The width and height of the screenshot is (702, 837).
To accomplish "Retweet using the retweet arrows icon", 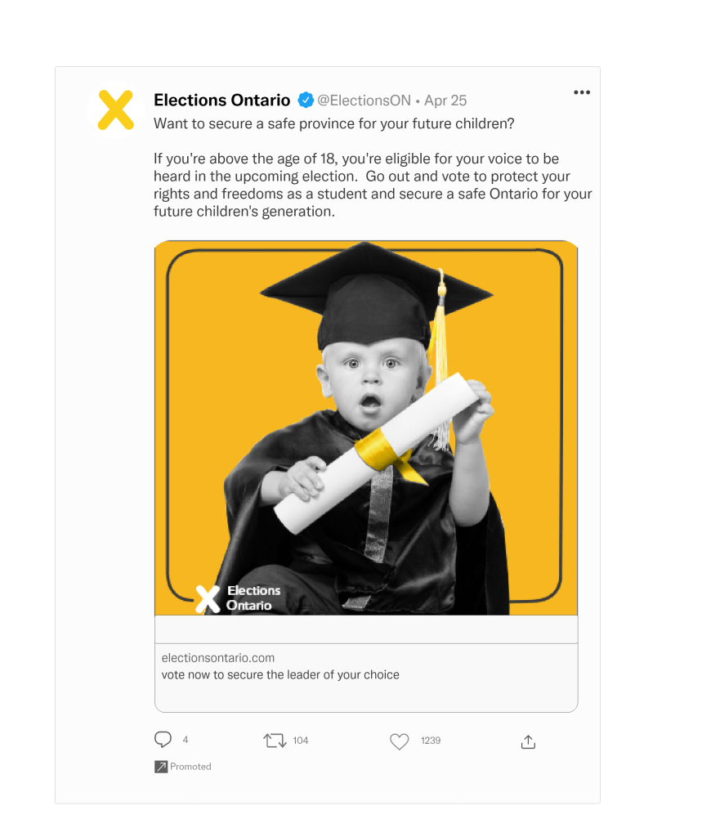I will pyautogui.click(x=275, y=741).
